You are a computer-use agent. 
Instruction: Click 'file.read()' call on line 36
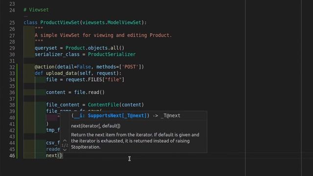89,92
